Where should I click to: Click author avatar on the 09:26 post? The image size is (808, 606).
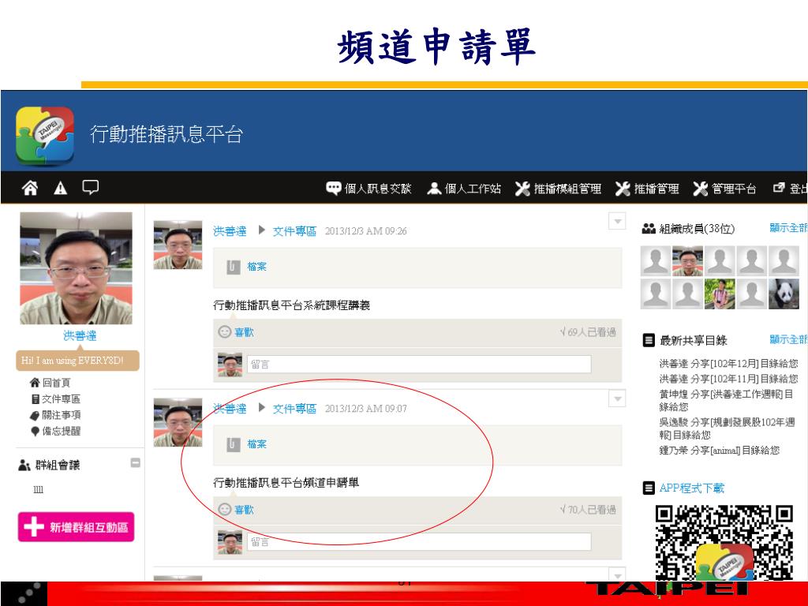point(178,245)
